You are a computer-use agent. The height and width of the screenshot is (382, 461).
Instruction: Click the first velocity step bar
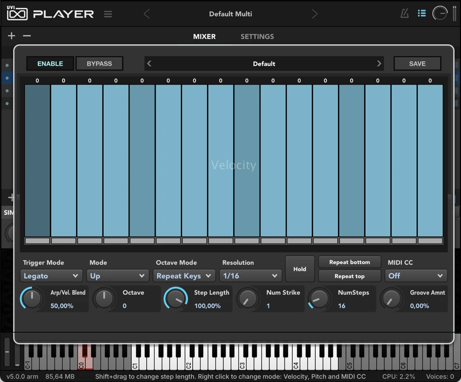coord(37,160)
